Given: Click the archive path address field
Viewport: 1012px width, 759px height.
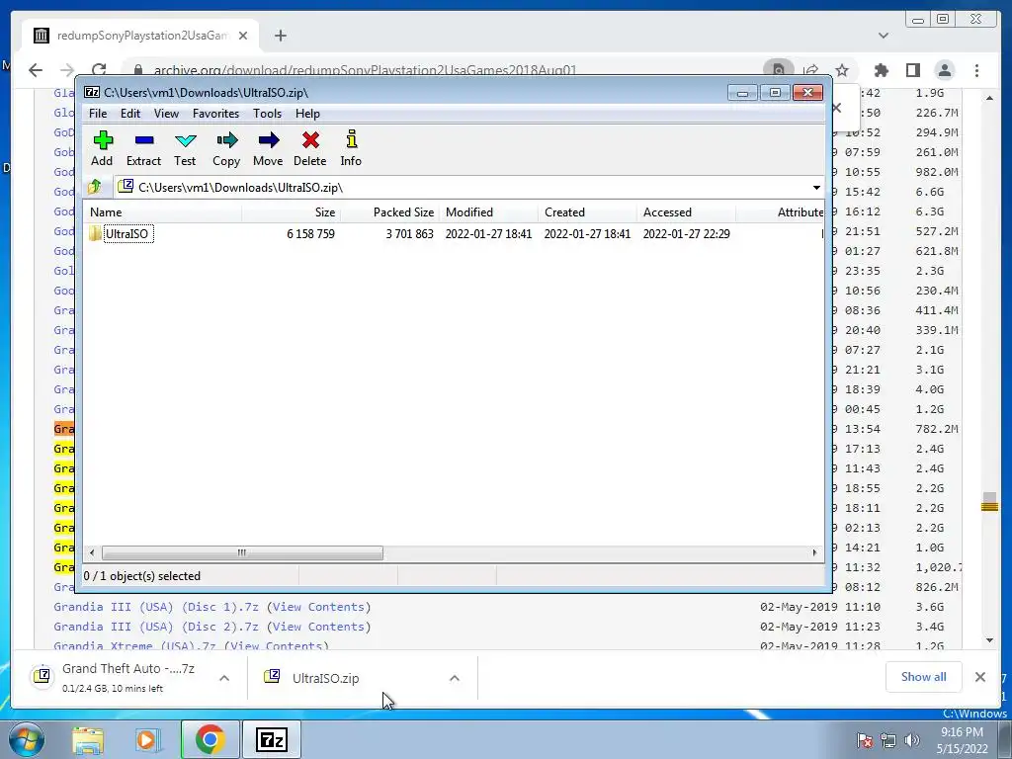Looking at the screenshot, I should point(462,187).
